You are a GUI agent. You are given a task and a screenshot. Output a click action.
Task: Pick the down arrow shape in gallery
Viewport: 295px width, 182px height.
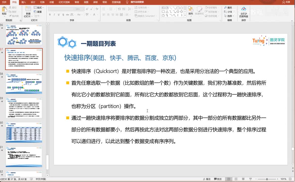(181, 12)
